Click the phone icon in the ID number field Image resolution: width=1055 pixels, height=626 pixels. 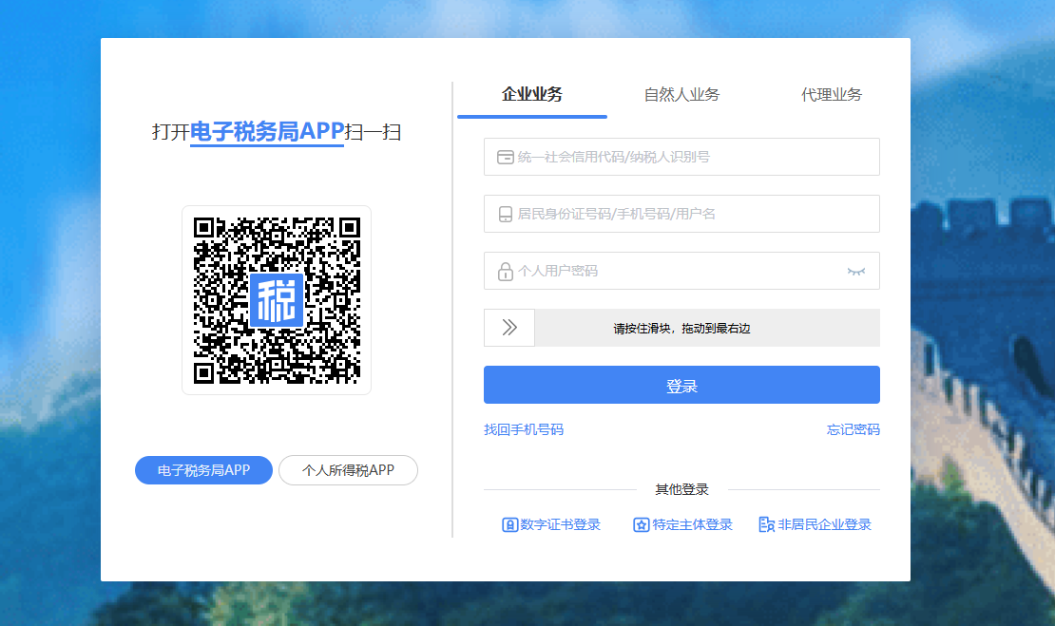click(506, 215)
